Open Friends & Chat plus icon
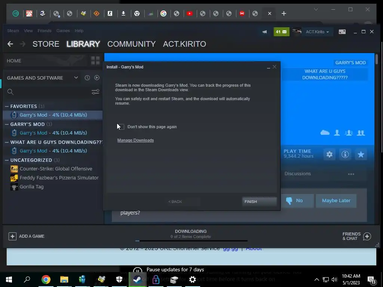 (367, 236)
